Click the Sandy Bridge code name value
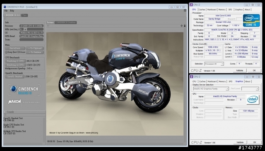Screen dimensions: 265x151 click(x=214, y=19)
